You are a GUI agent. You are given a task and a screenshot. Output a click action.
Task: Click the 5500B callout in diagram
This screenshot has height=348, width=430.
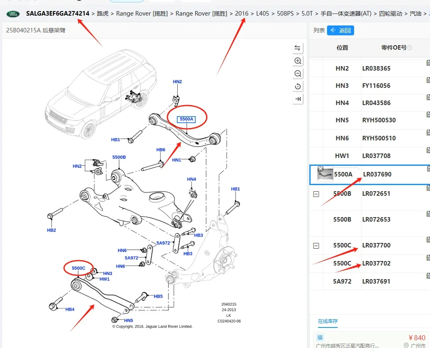(119, 157)
